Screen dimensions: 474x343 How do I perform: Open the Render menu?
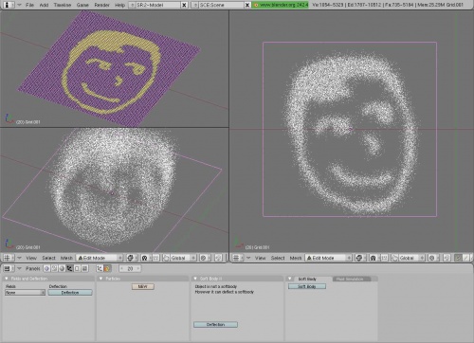[101, 5]
